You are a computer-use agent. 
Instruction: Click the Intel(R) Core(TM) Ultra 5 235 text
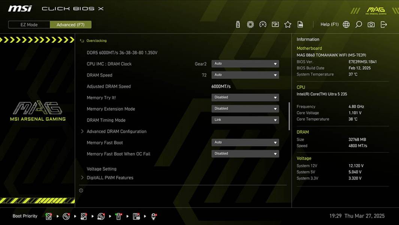322,94
